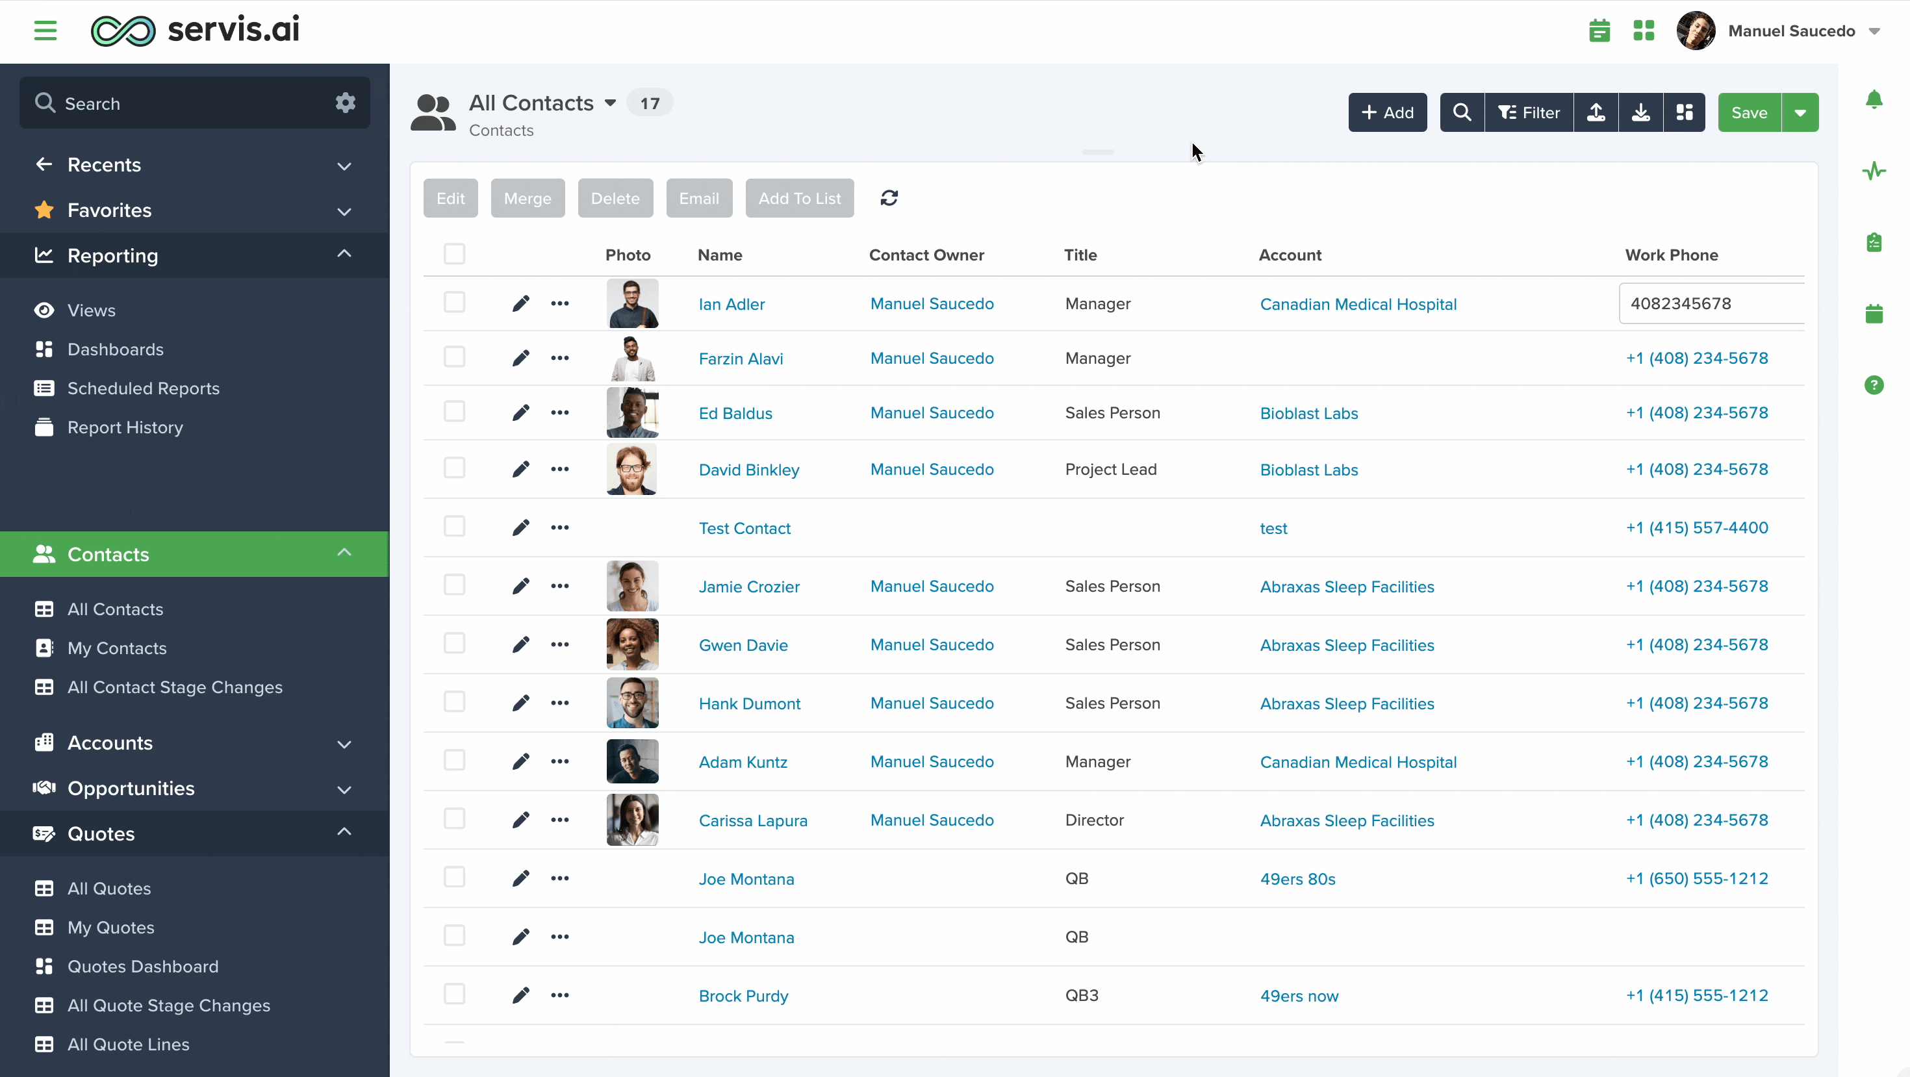Click pencil edit icon for Brock Purdy
Screen dimensions: 1910x1077
click(520, 995)
